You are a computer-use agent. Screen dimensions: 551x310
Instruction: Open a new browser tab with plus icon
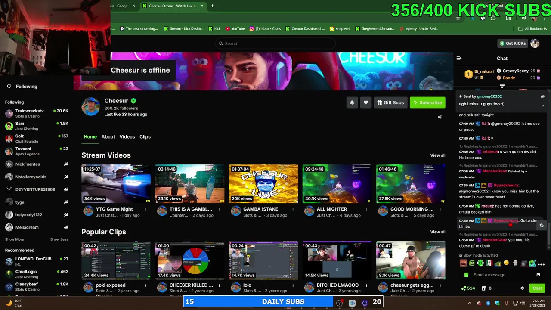pos(212,6)
